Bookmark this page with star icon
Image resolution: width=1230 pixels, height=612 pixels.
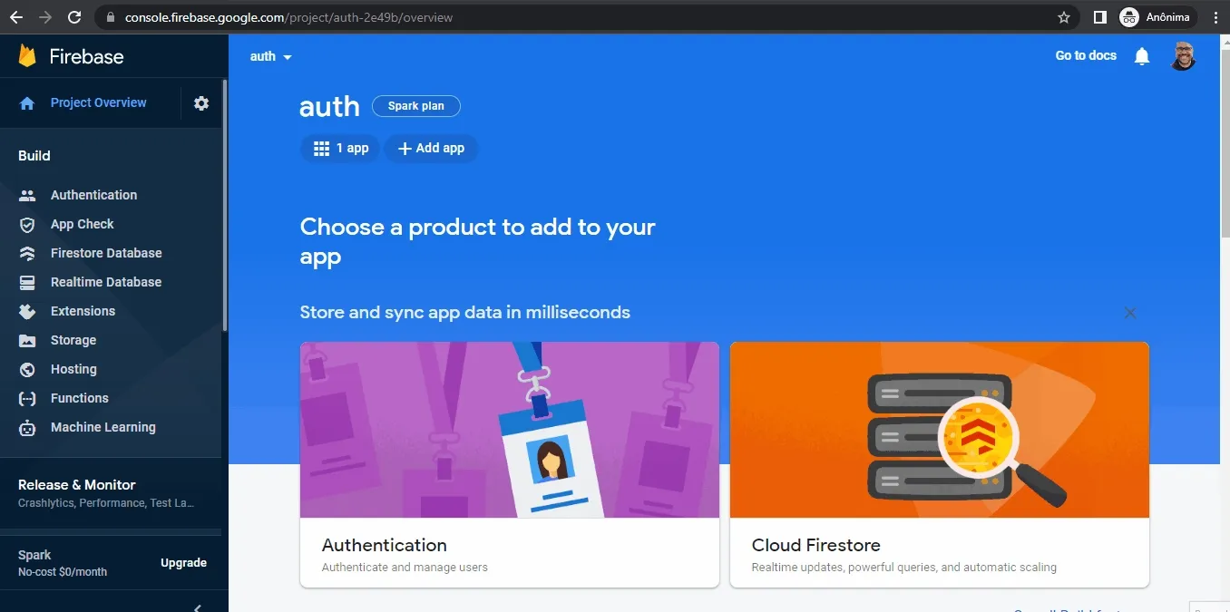click(1064, 17)
